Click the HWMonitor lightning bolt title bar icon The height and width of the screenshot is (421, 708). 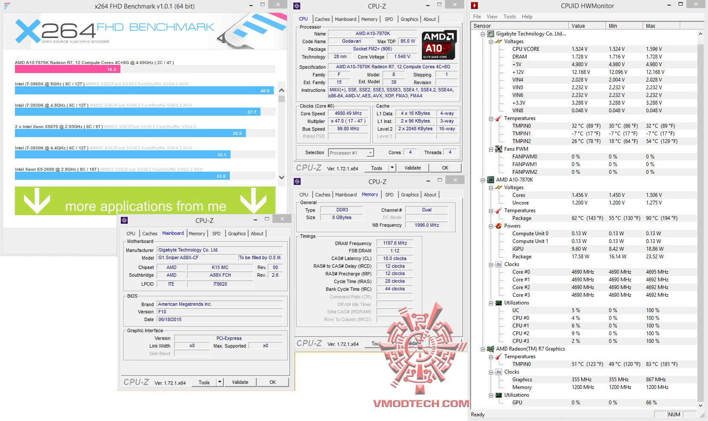474,6
